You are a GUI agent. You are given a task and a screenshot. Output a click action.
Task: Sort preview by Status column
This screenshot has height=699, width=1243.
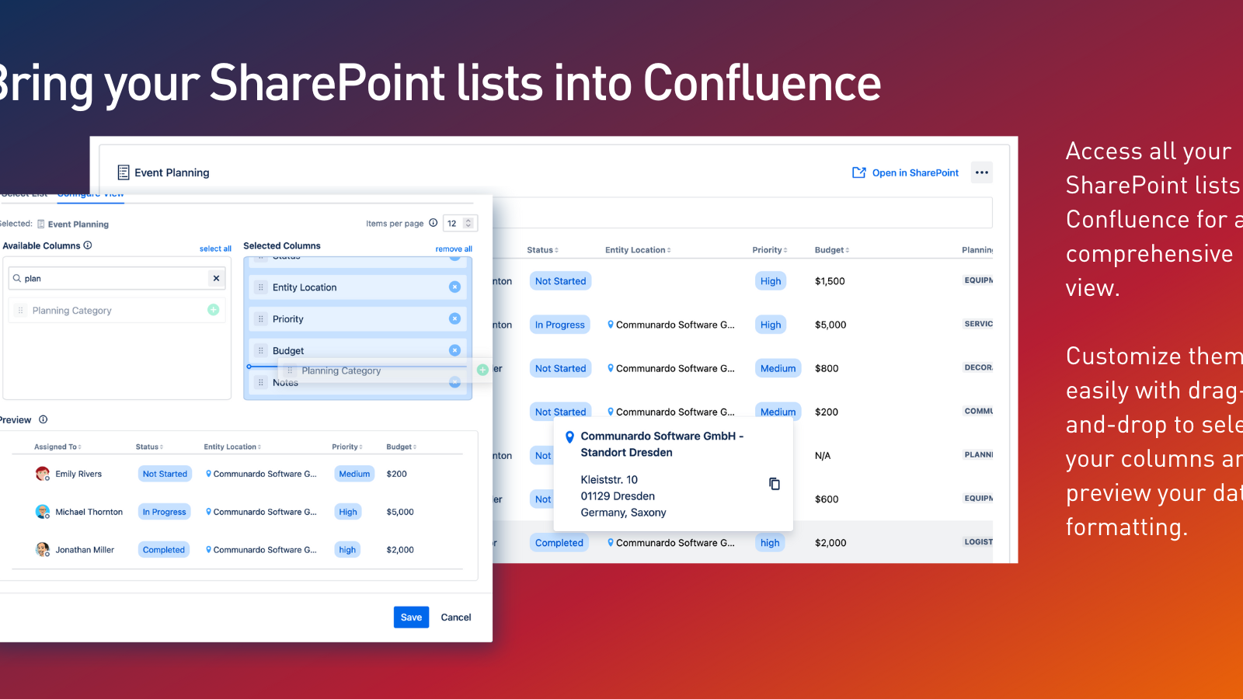(x=149, y=447)
